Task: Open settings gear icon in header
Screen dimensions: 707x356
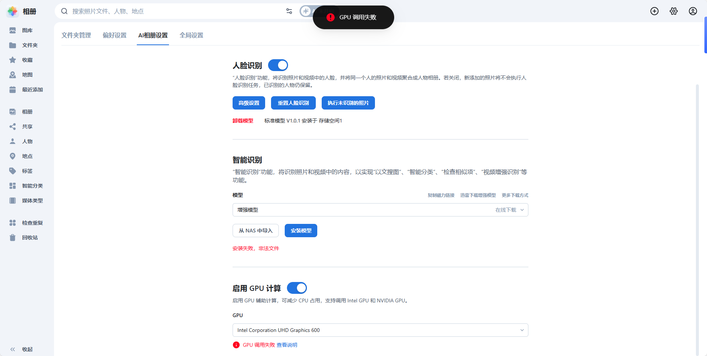Action: [x=674, y=11]
